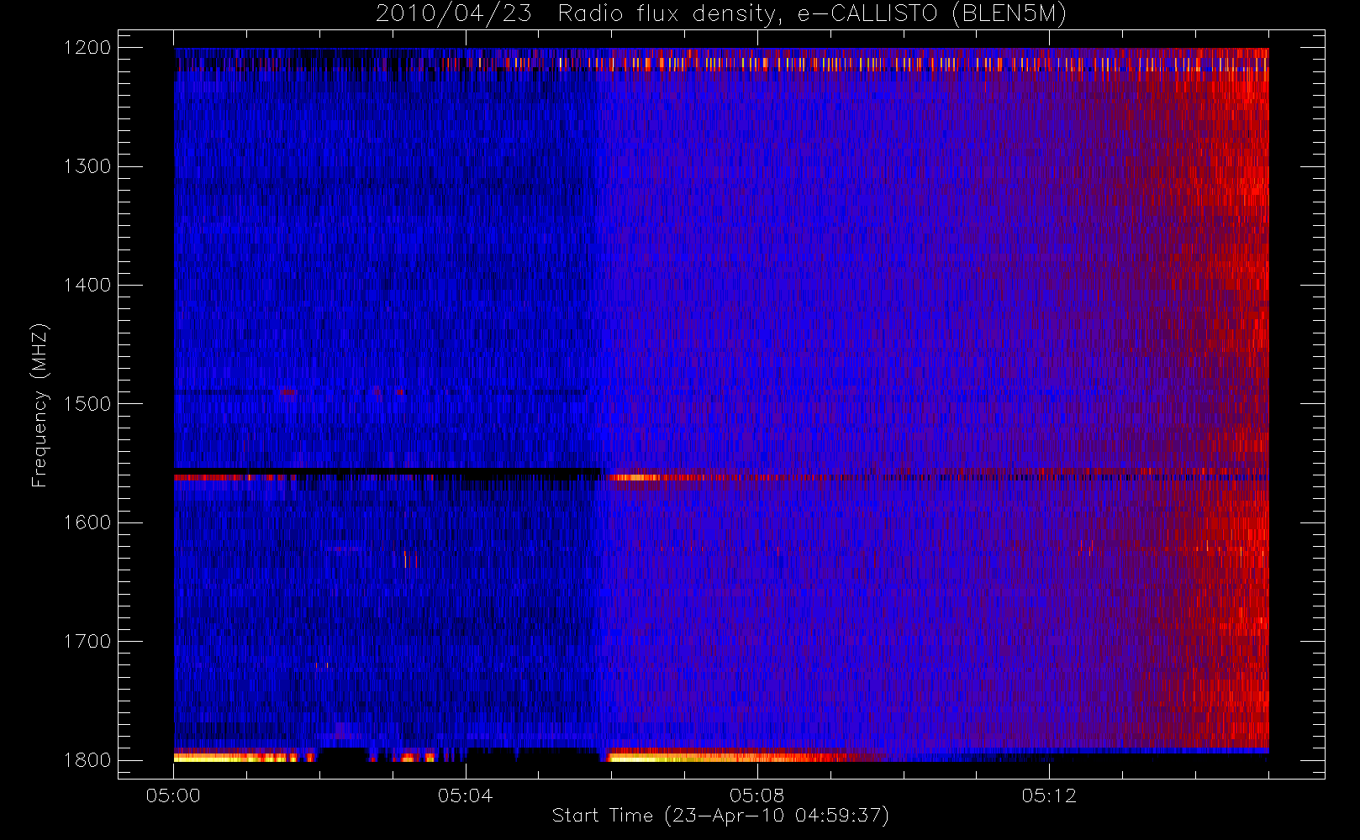Click the 1300 frequency tick label
The image size is (1360, 840).
88,166
